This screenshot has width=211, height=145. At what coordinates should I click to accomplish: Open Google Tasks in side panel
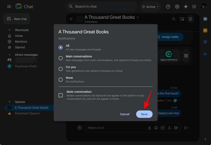[x=205, y=42]
